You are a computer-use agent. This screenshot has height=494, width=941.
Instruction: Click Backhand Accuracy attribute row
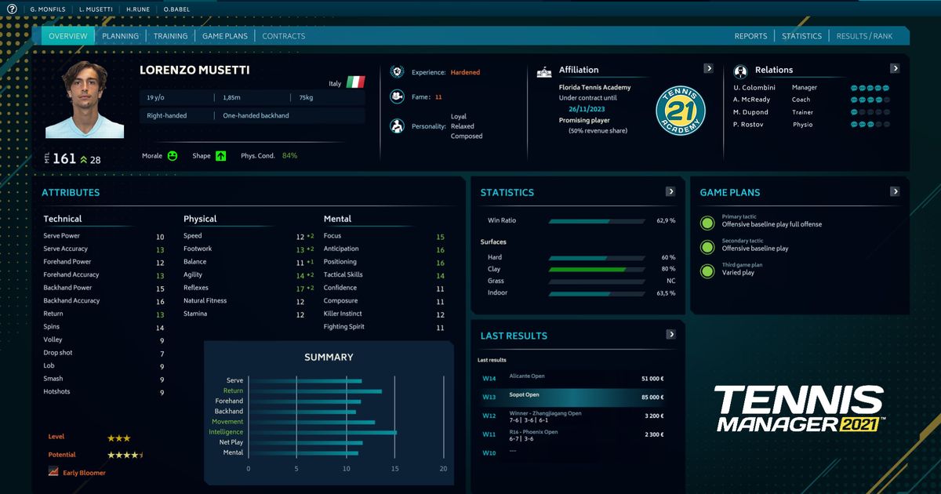(104, 300)
